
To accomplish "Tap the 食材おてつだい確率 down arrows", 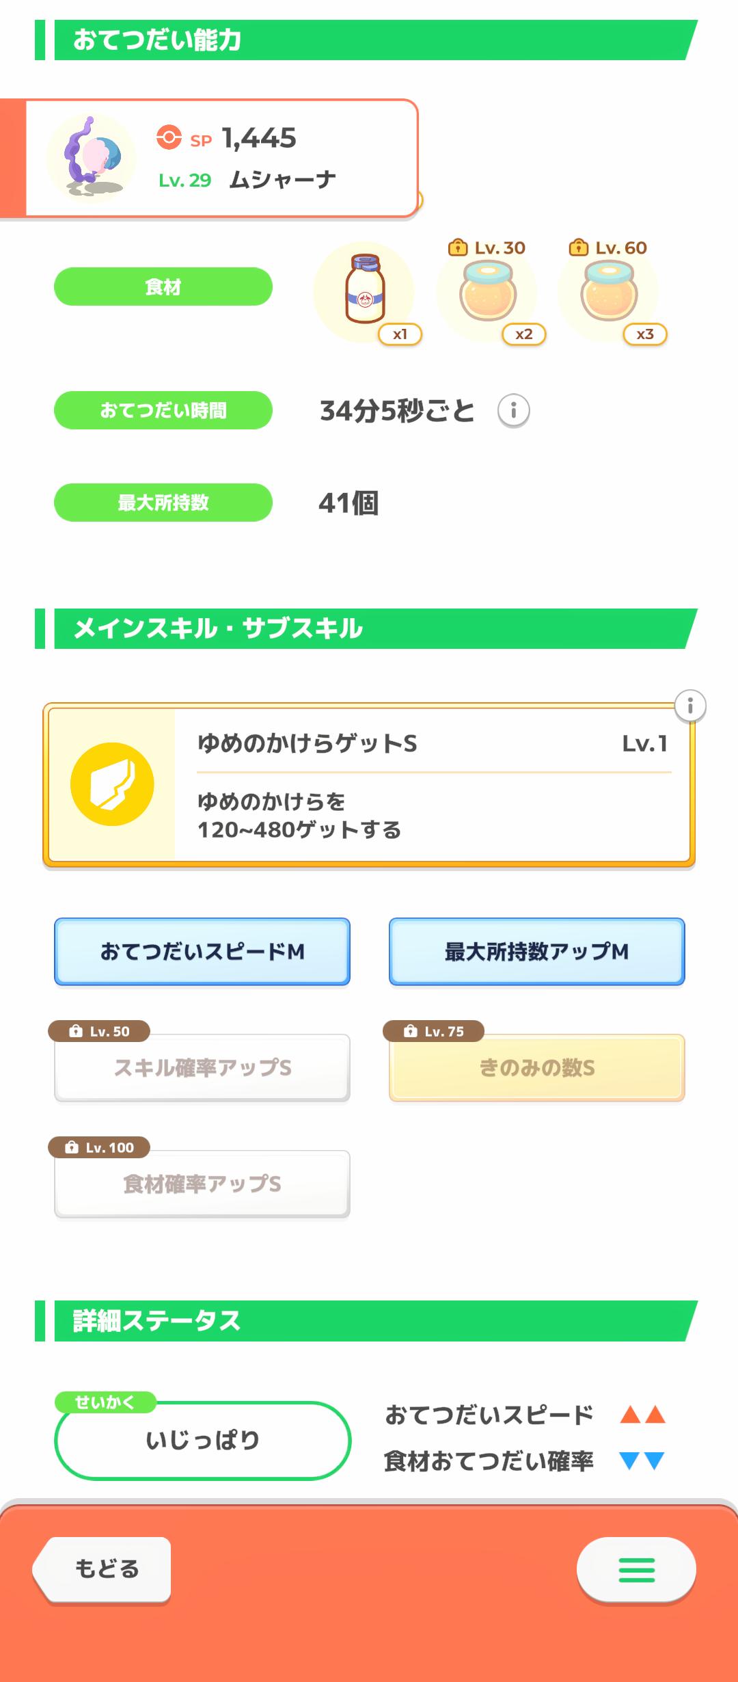I will pyautogui.click(x=642, y=1461).
